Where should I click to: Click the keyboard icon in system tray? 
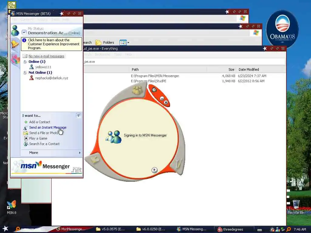click(x=260, y=230)
